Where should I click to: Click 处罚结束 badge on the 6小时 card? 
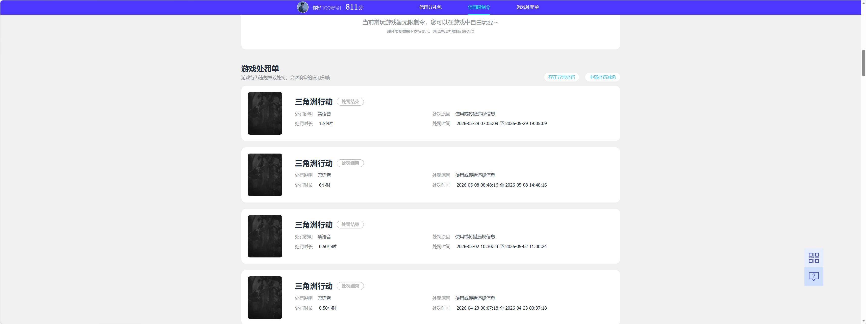tap(350, 163)
